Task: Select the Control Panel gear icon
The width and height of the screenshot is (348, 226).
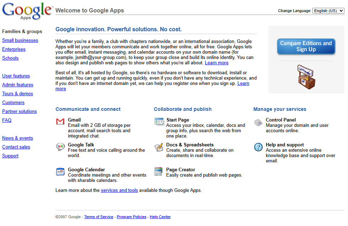Action: click(258, 122)
